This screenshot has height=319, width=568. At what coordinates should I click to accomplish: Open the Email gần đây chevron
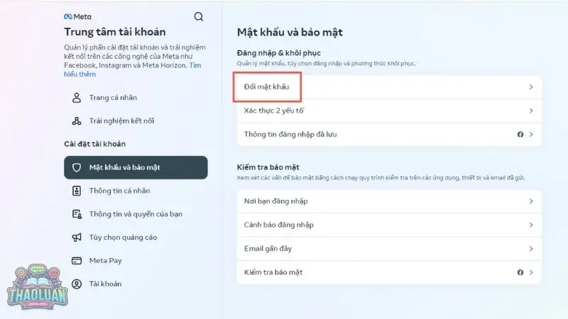tap(531, 249)
